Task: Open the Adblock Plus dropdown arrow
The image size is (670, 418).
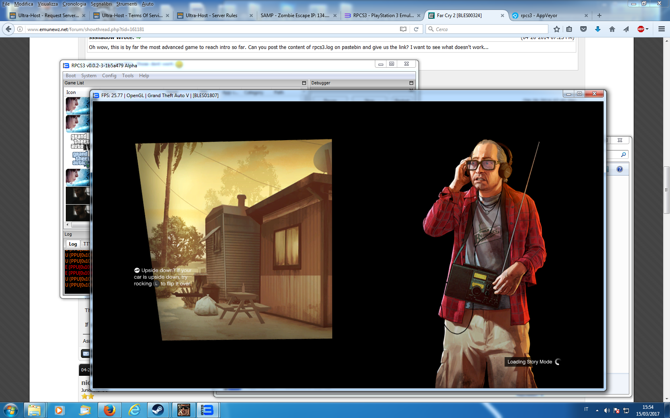Action: coord(647,29)
